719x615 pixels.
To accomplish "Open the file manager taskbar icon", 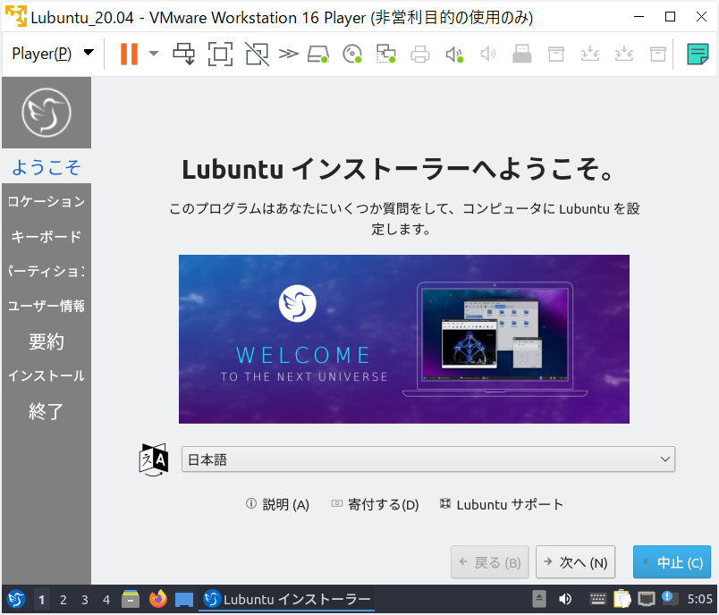I will point(131,599).
